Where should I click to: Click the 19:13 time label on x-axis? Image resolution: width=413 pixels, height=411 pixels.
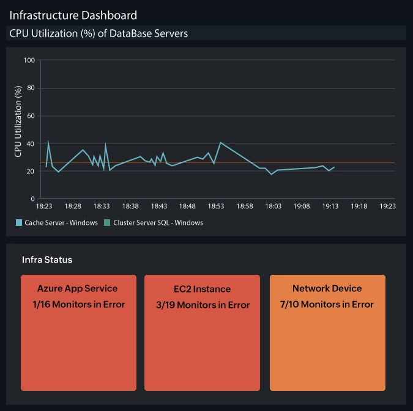[330, 207]
